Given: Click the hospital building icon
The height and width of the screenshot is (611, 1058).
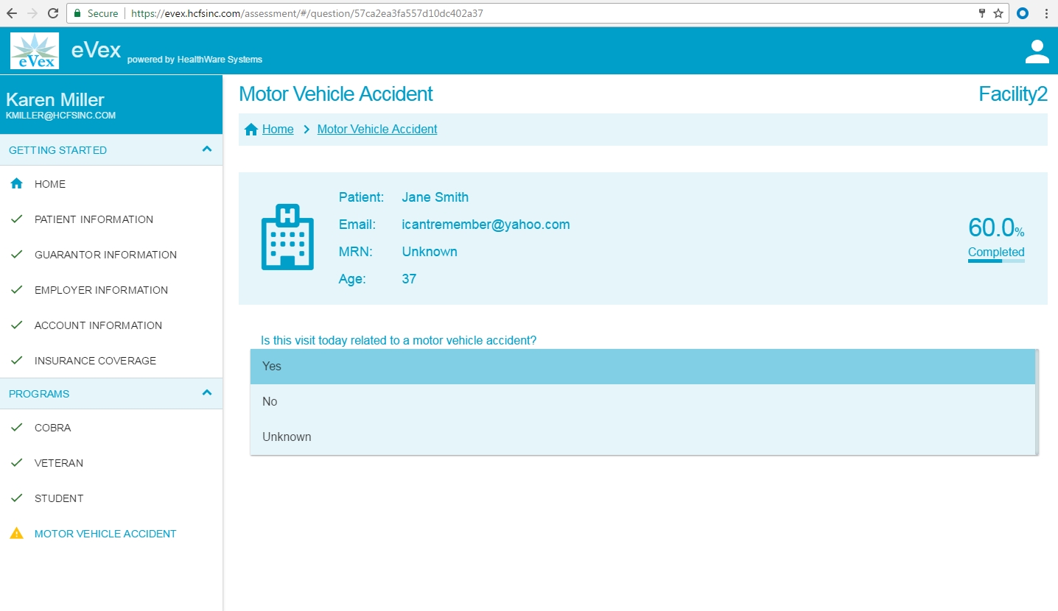Looking at the screenshot, I should (287, 236).
